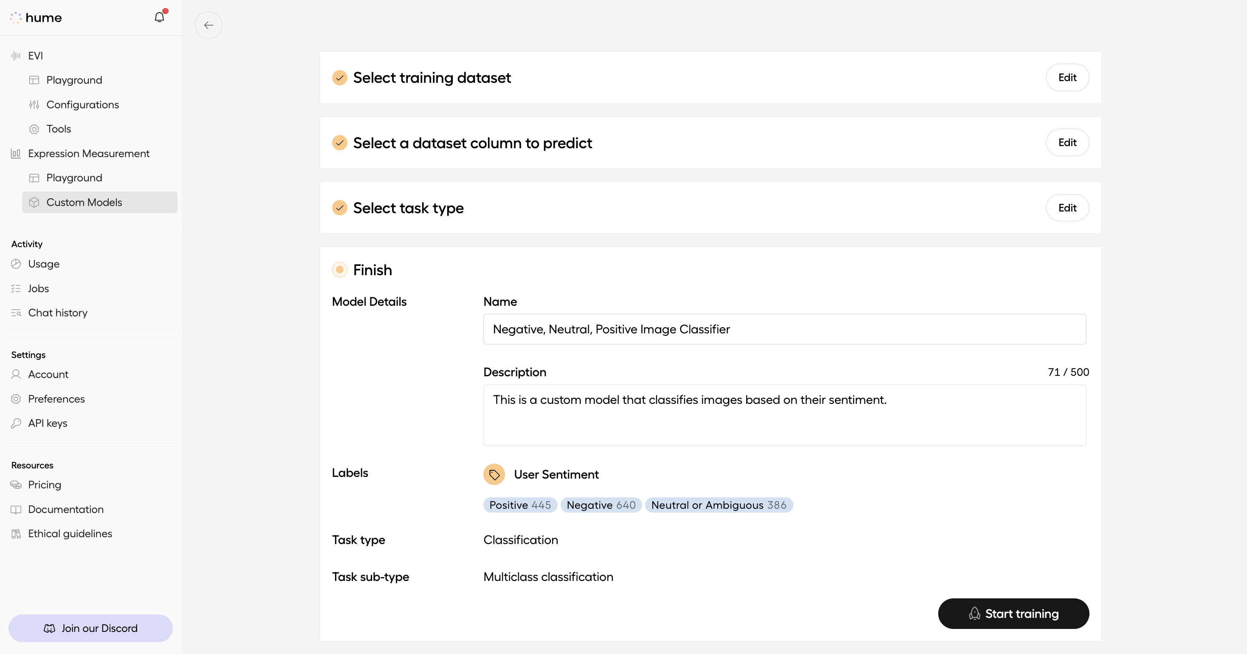Click the back arrow button at top
Image resolution: width=1247 pixels, height=654 pixels.
click(x=209, y=25)
